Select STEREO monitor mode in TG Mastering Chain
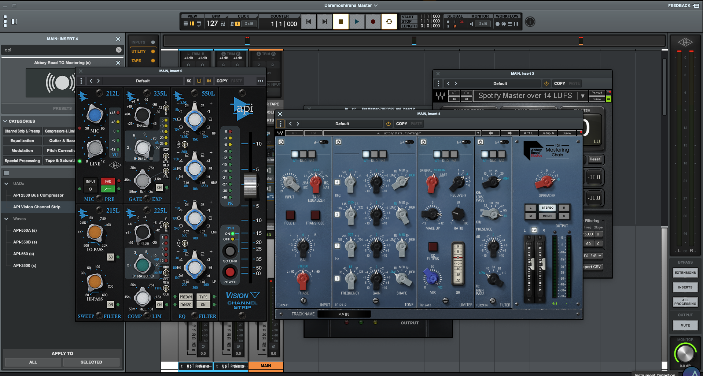 [547, 208]
